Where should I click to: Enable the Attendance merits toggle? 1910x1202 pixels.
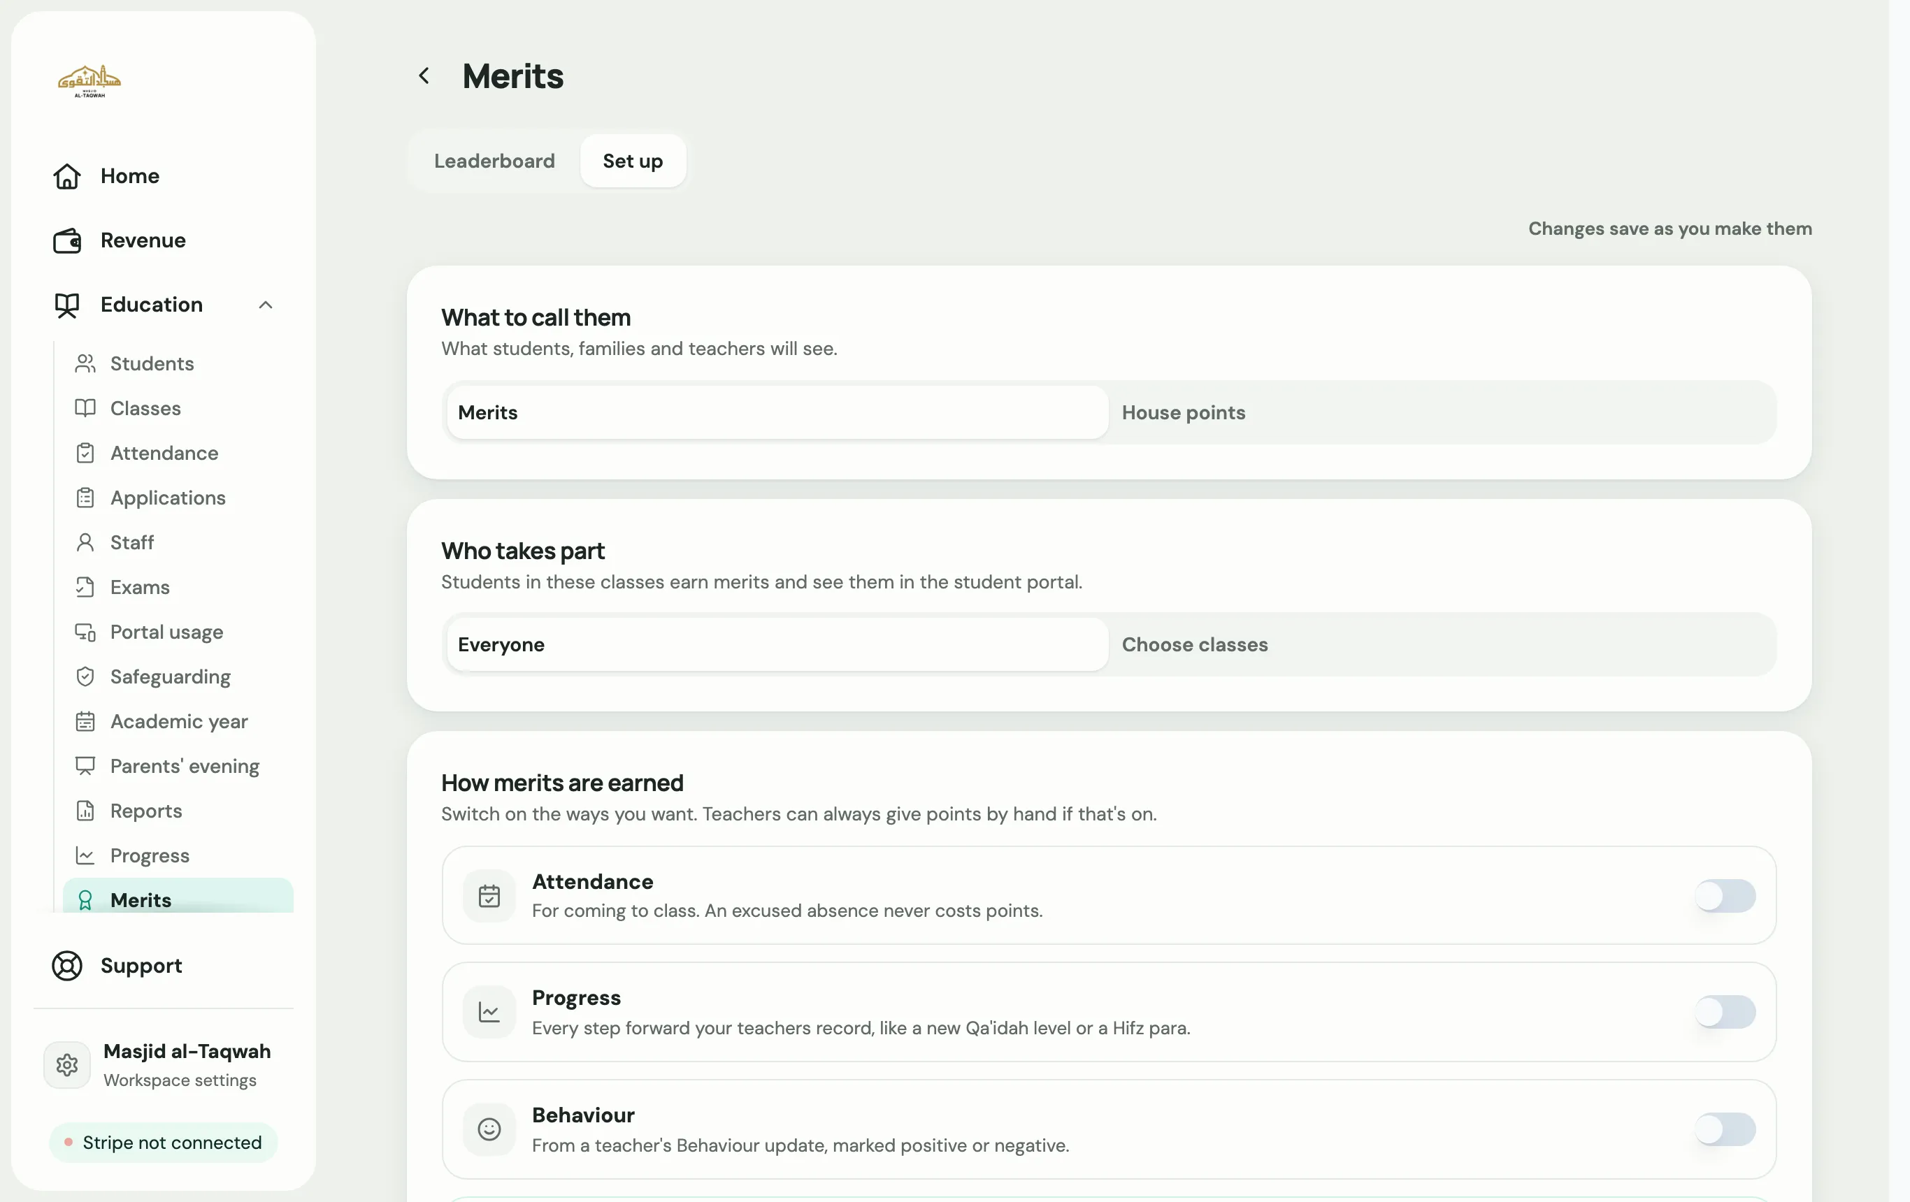(1725, 896)
